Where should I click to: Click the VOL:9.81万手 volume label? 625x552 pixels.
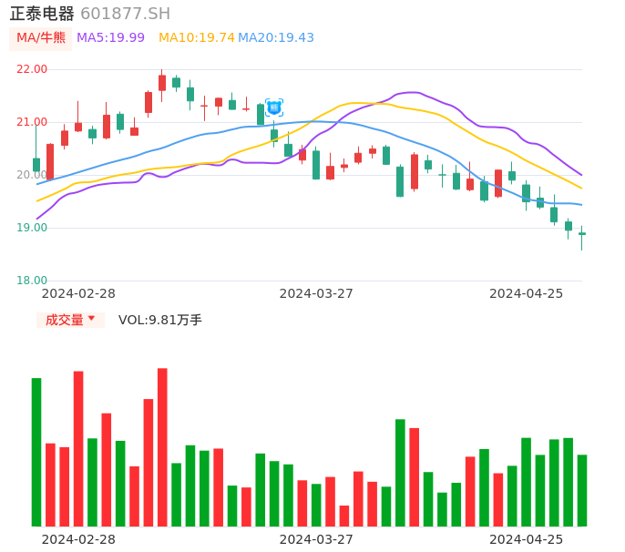tap(160, 321)
